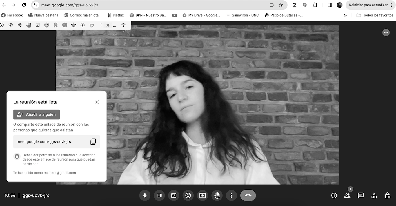The image size is (396, 206).
Task: Open 'Patio de Butacas' bookmark
Action: [x=284, y=15]
